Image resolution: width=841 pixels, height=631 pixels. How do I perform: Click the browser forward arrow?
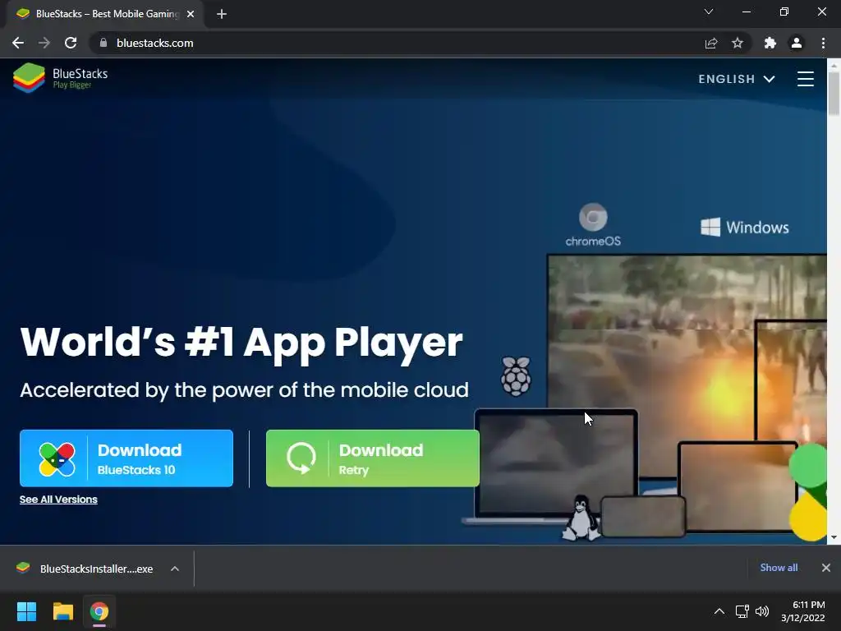pyautogui.click(x=44, y=43)
